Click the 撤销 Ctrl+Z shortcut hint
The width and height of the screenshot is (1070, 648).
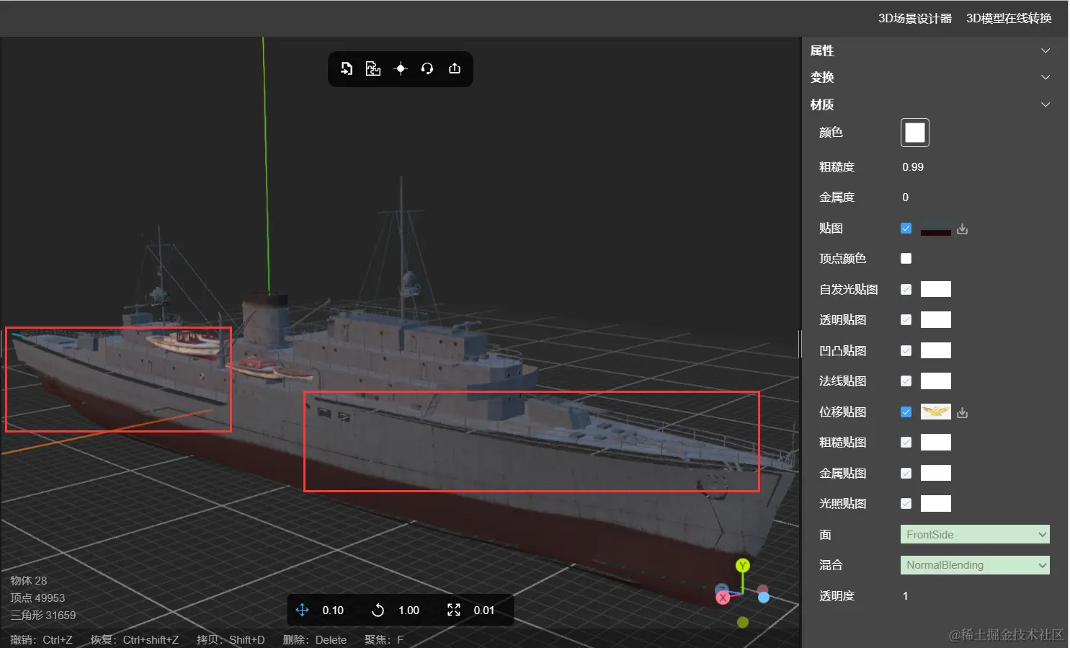(41, 640)
